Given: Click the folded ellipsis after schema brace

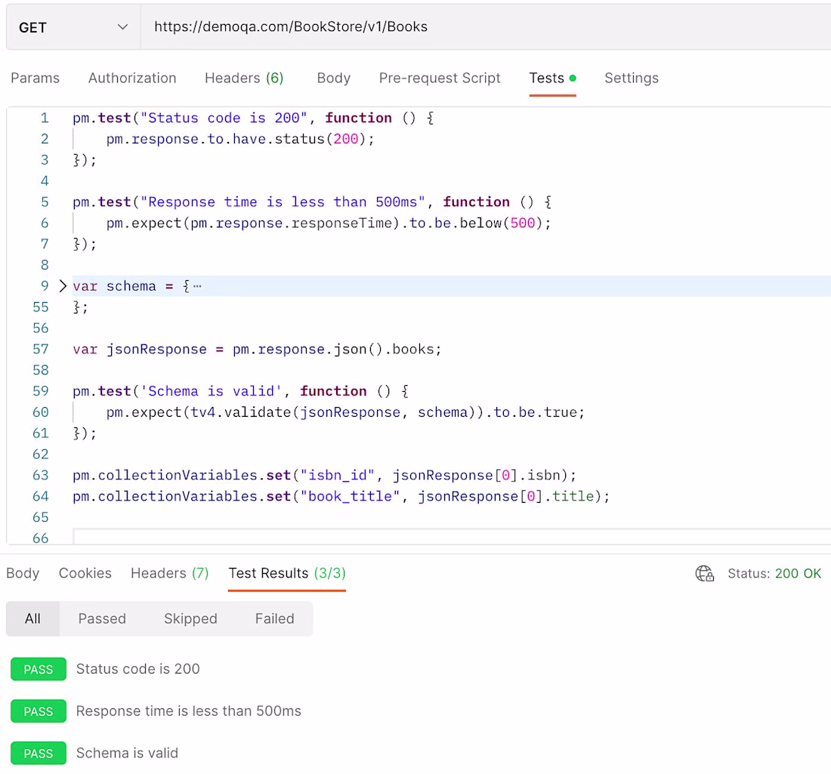Looking at the screenshot, I should [x=197, y=286].
